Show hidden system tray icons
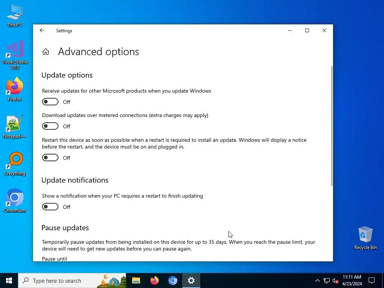The image size is (384, 288). (317, 280)
